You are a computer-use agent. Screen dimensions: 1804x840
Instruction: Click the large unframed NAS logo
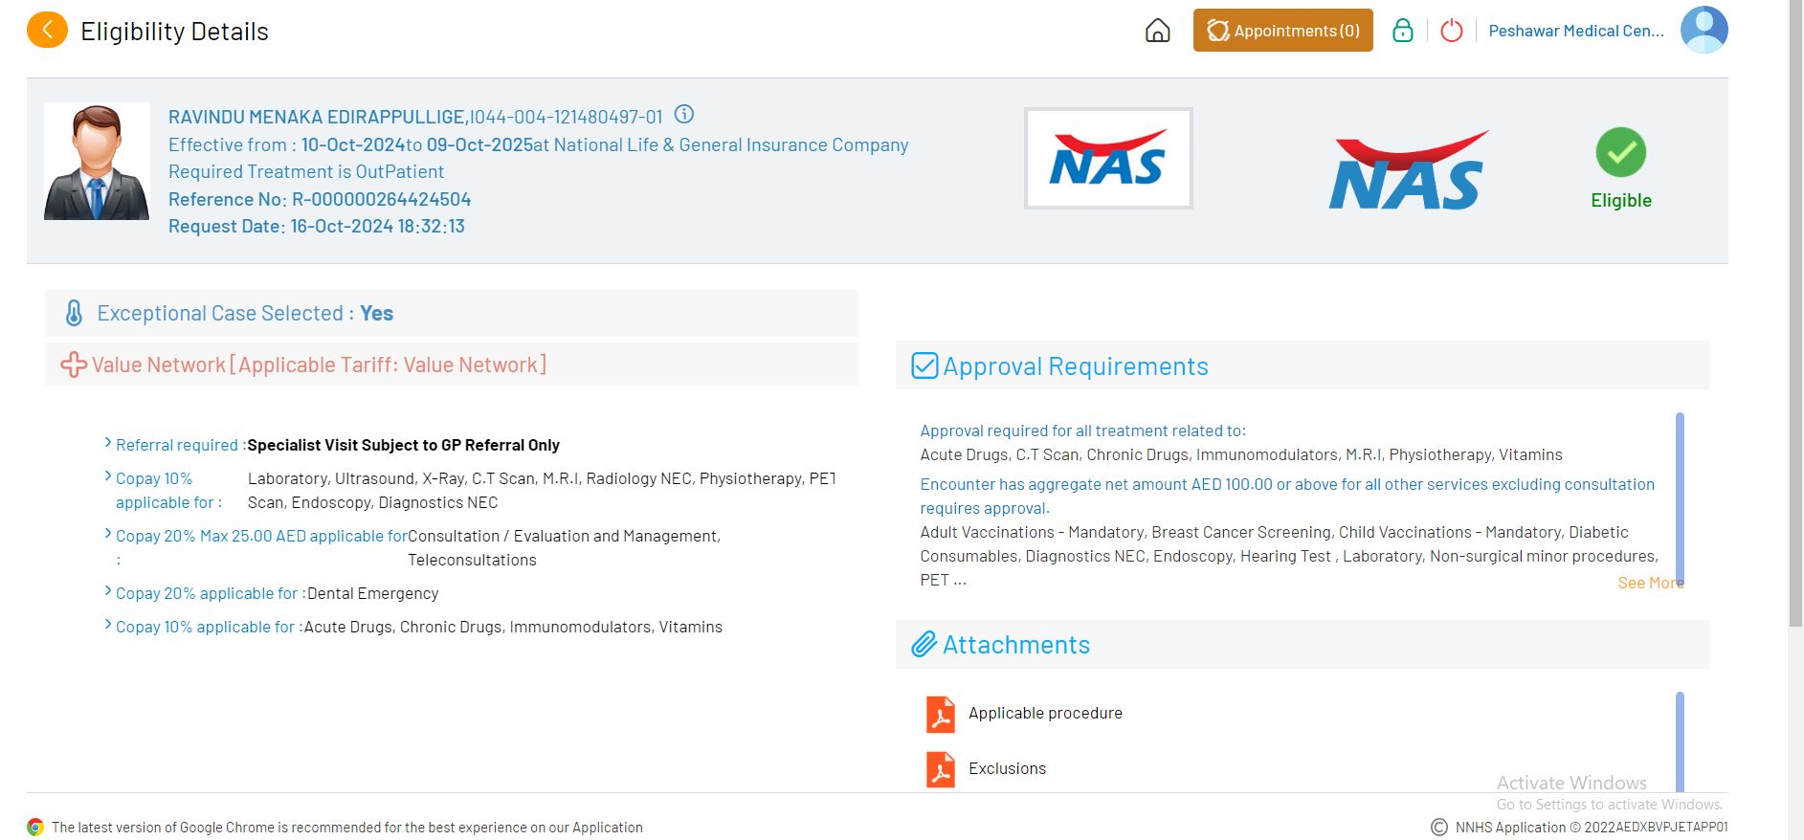(x=1408, y=170)
